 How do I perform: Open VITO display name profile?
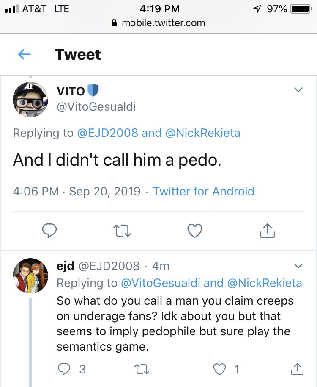pos(71,91)
